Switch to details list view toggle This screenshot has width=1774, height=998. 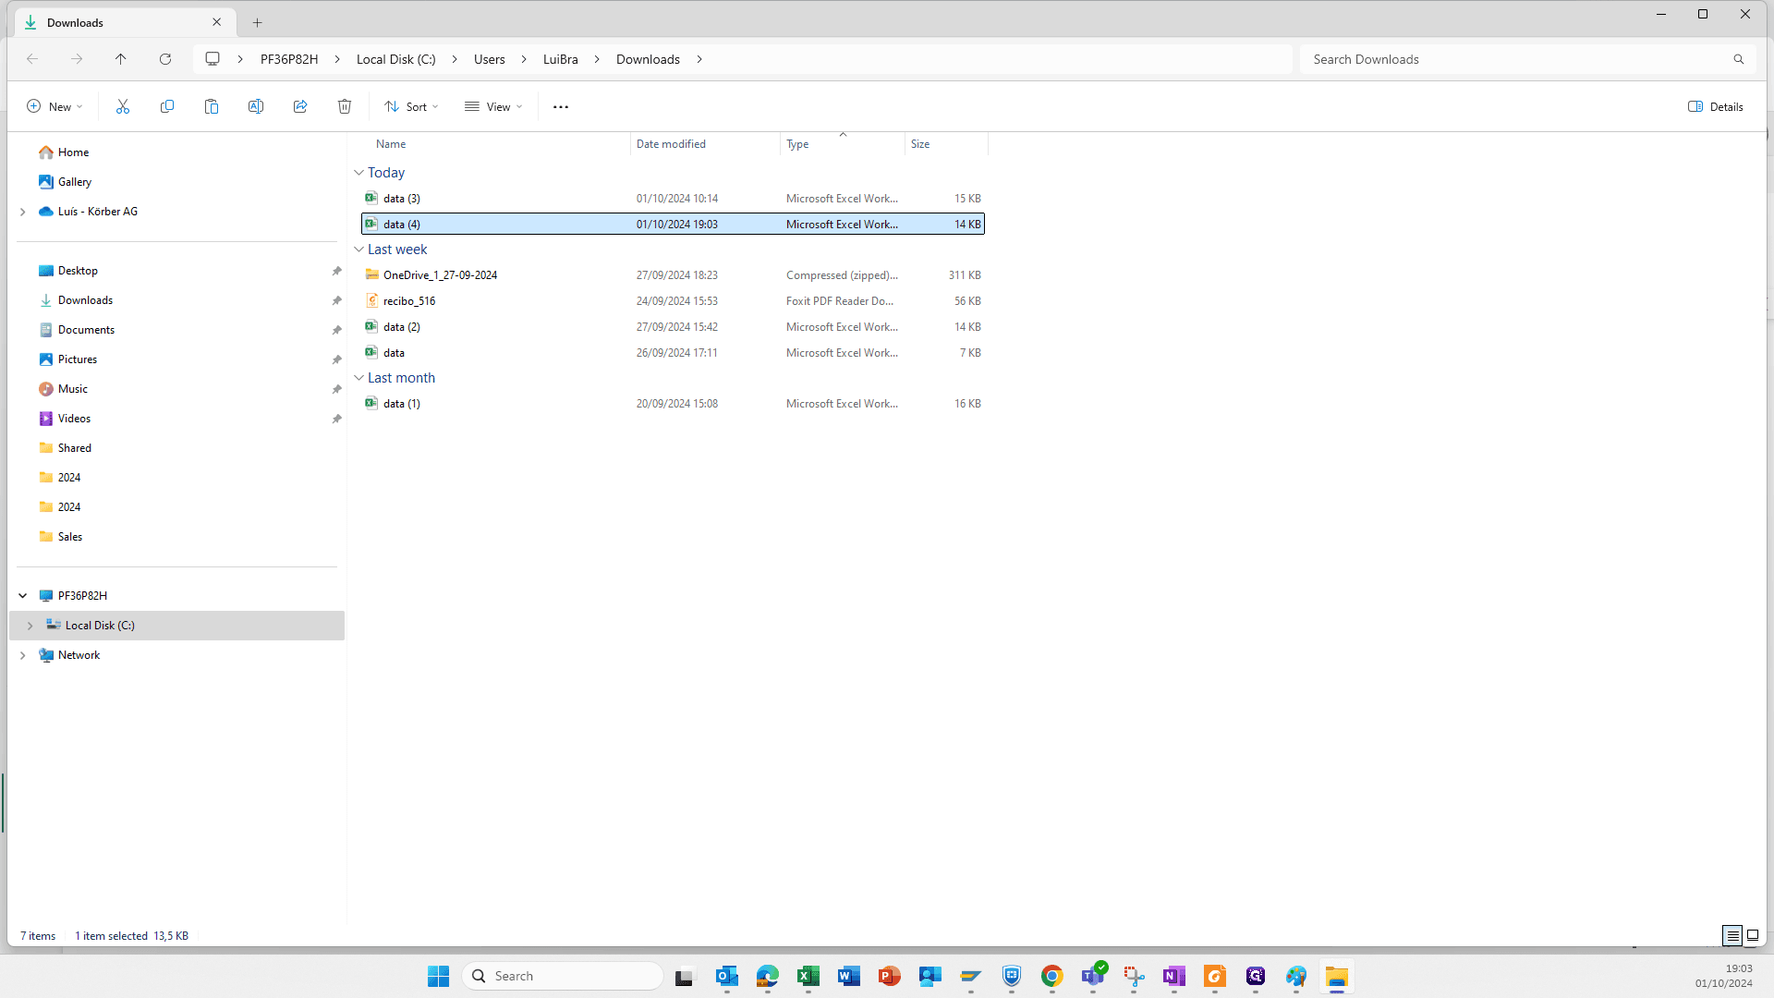coord(1732,935)
